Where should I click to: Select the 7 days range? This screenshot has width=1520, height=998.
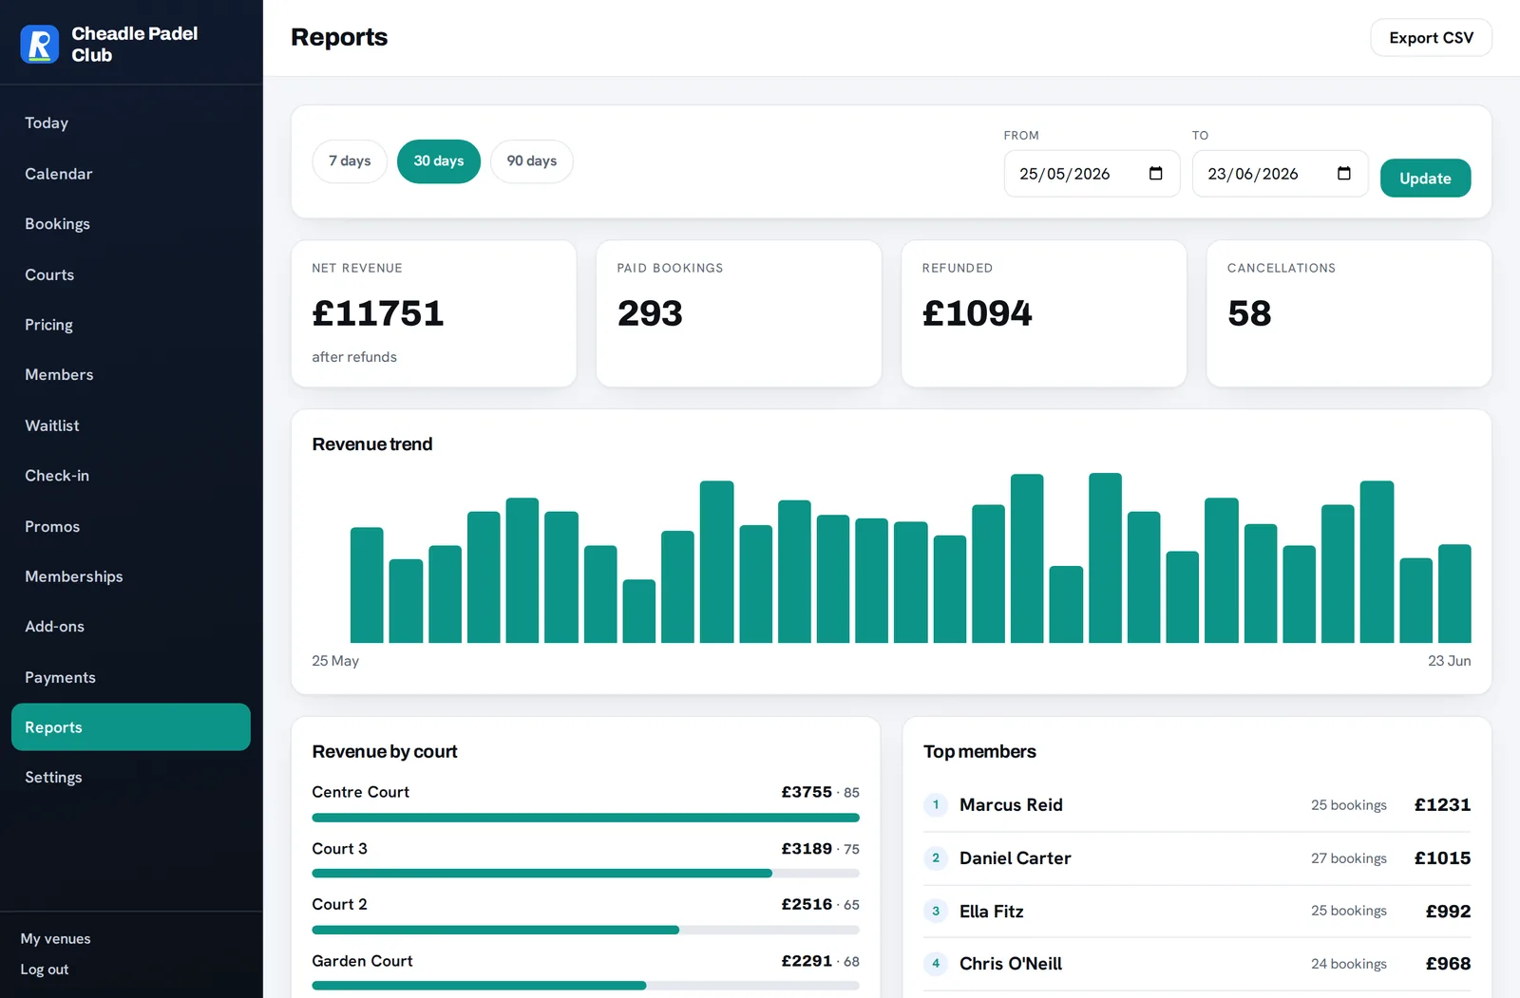[x=350, y=161]
